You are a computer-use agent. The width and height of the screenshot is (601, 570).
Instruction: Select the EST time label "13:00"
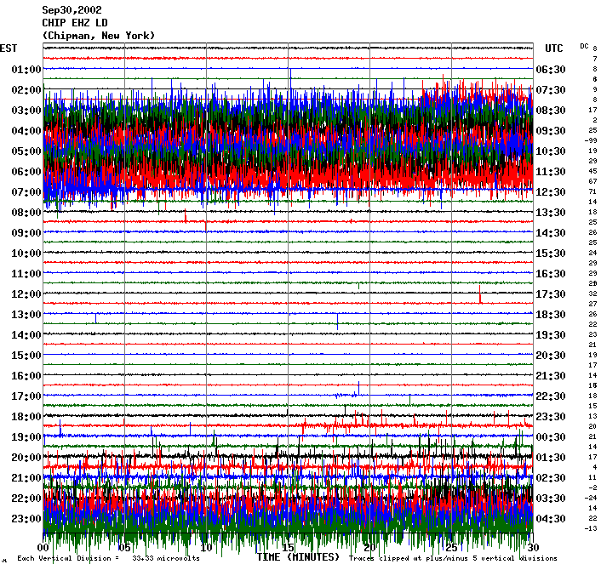pos(26,315)
